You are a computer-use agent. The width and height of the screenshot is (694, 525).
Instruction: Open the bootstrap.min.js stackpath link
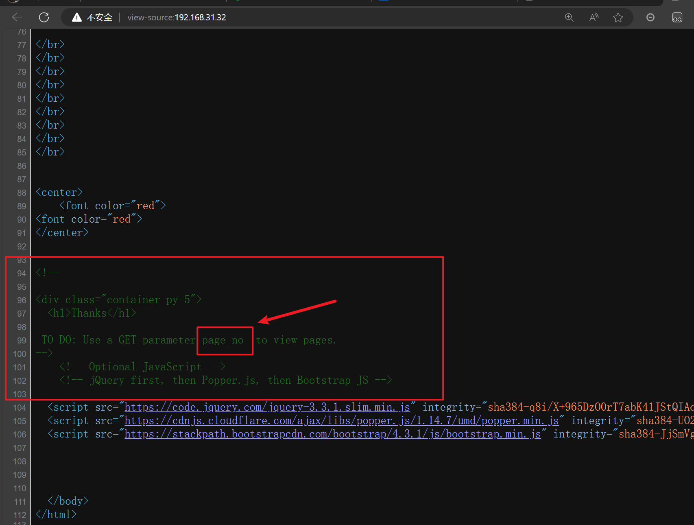(333, 434)
